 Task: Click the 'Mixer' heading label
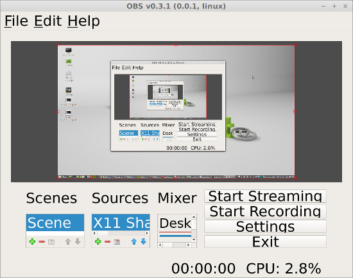(177, 198)
